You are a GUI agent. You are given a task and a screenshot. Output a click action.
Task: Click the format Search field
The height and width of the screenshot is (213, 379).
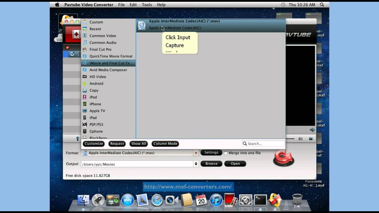pyautogui.click(x=263, y=143)
